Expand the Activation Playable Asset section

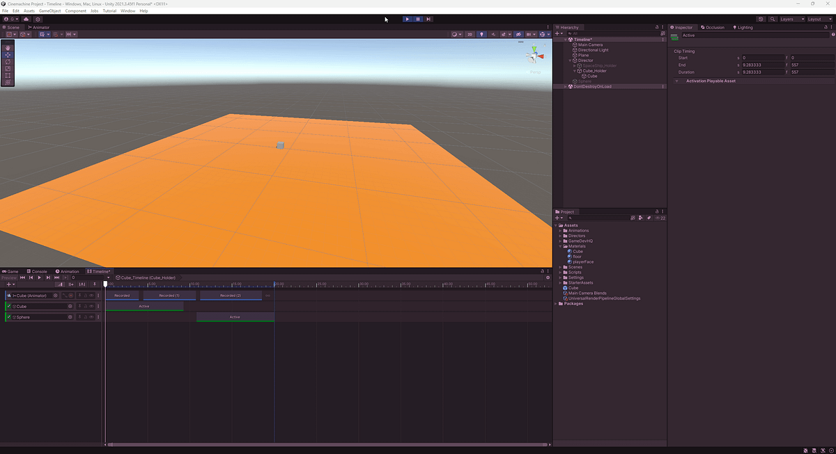tap(676, 80)
